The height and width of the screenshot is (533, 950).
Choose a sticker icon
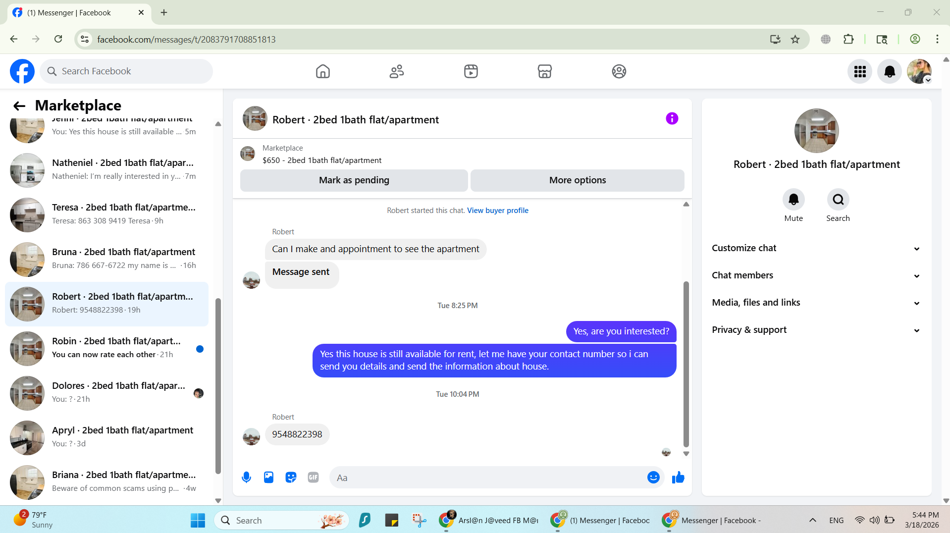click(291, 478)
